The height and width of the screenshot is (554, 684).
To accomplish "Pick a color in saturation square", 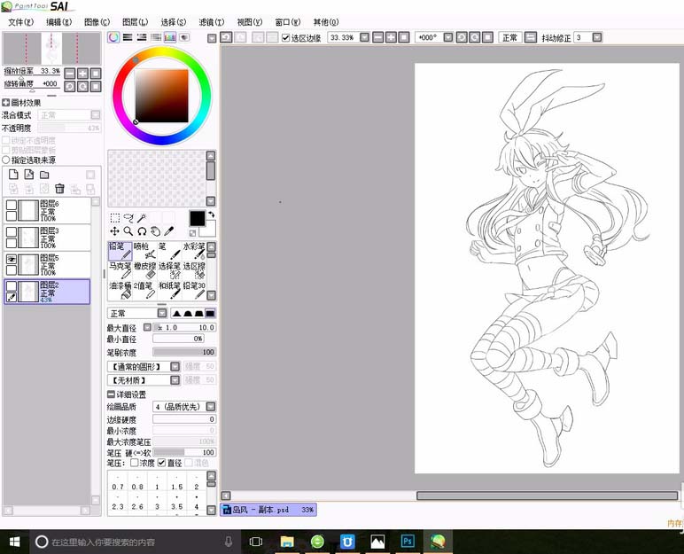I will 162,96.
